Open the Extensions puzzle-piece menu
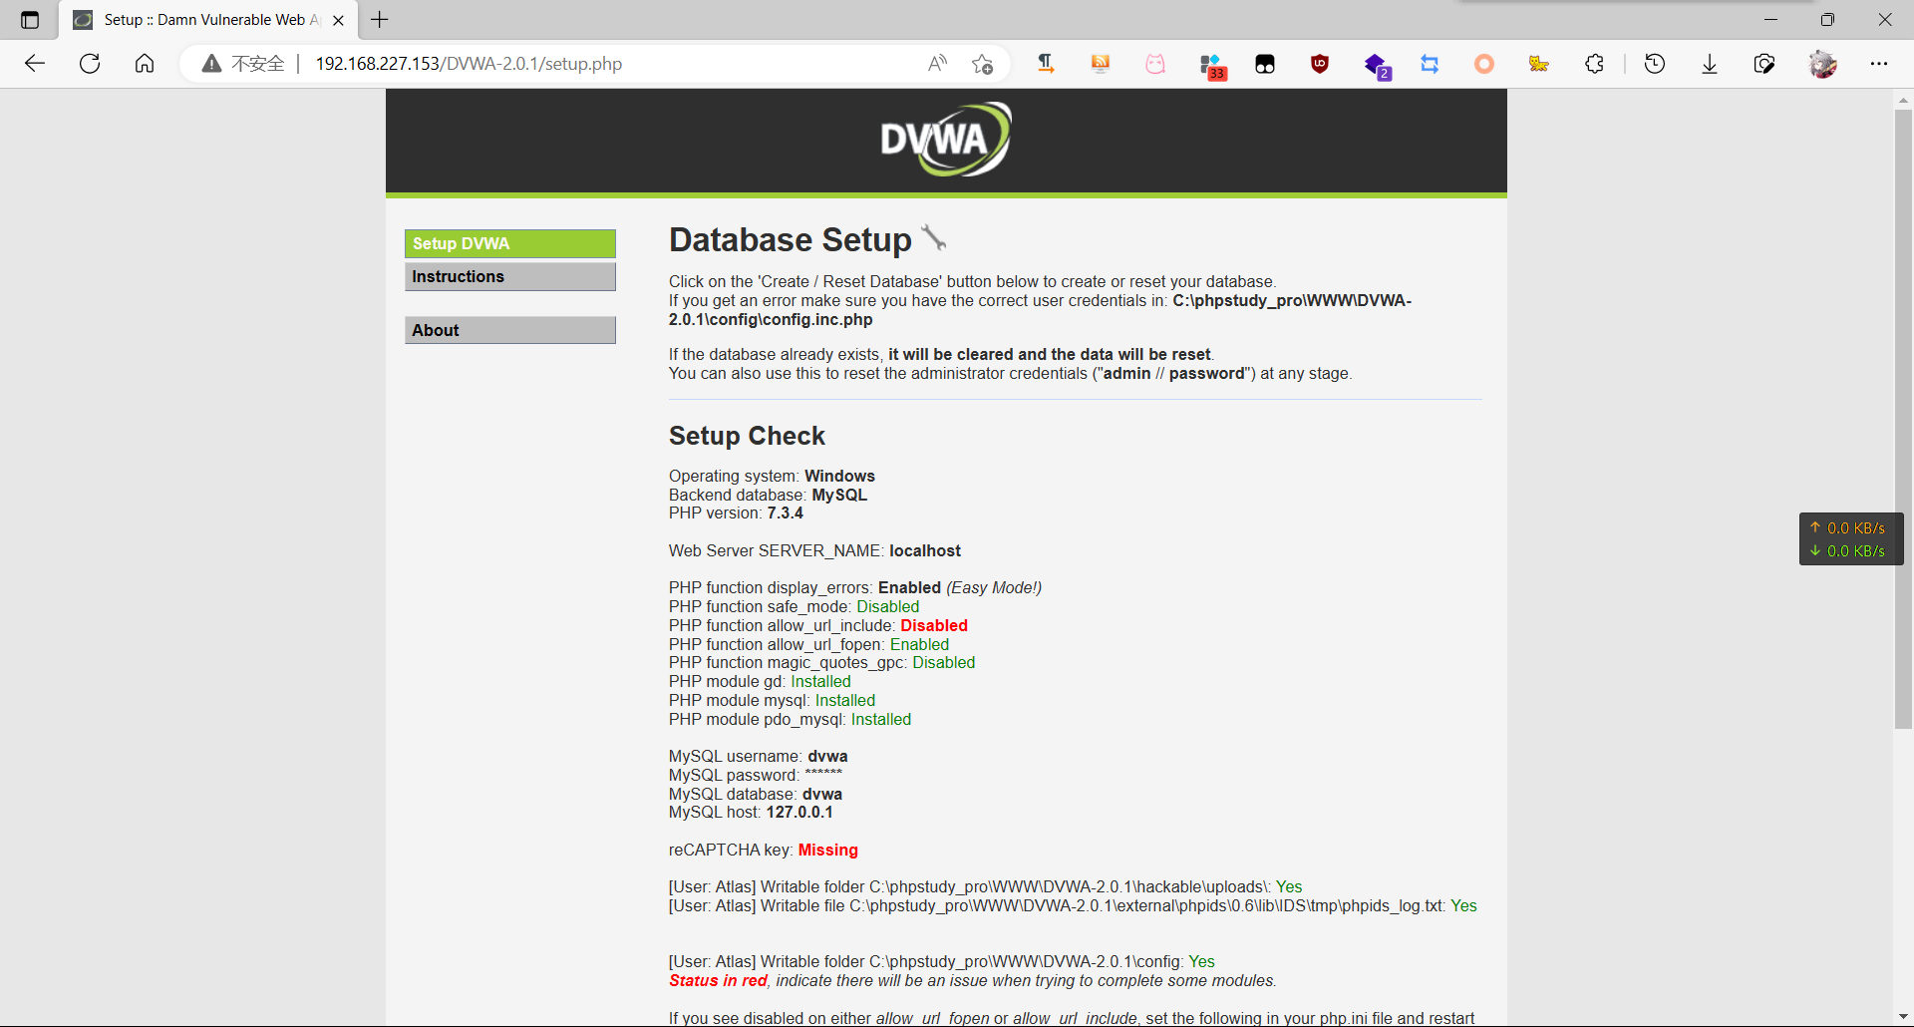The height and width of the screenshot is (1027, 1914). click(x=1594, y=64)
